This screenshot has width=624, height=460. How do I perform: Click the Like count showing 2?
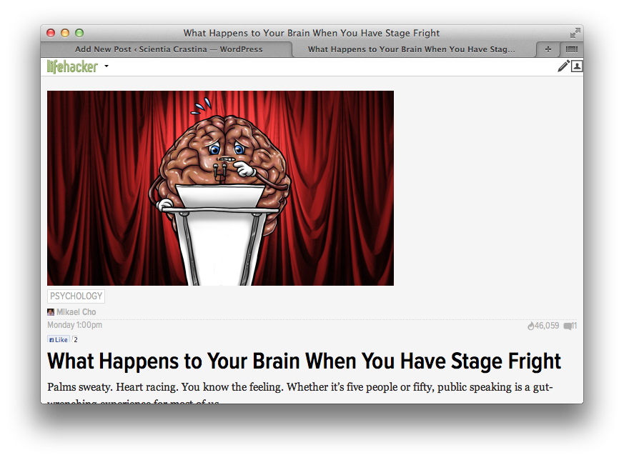(x=75, y=339)
